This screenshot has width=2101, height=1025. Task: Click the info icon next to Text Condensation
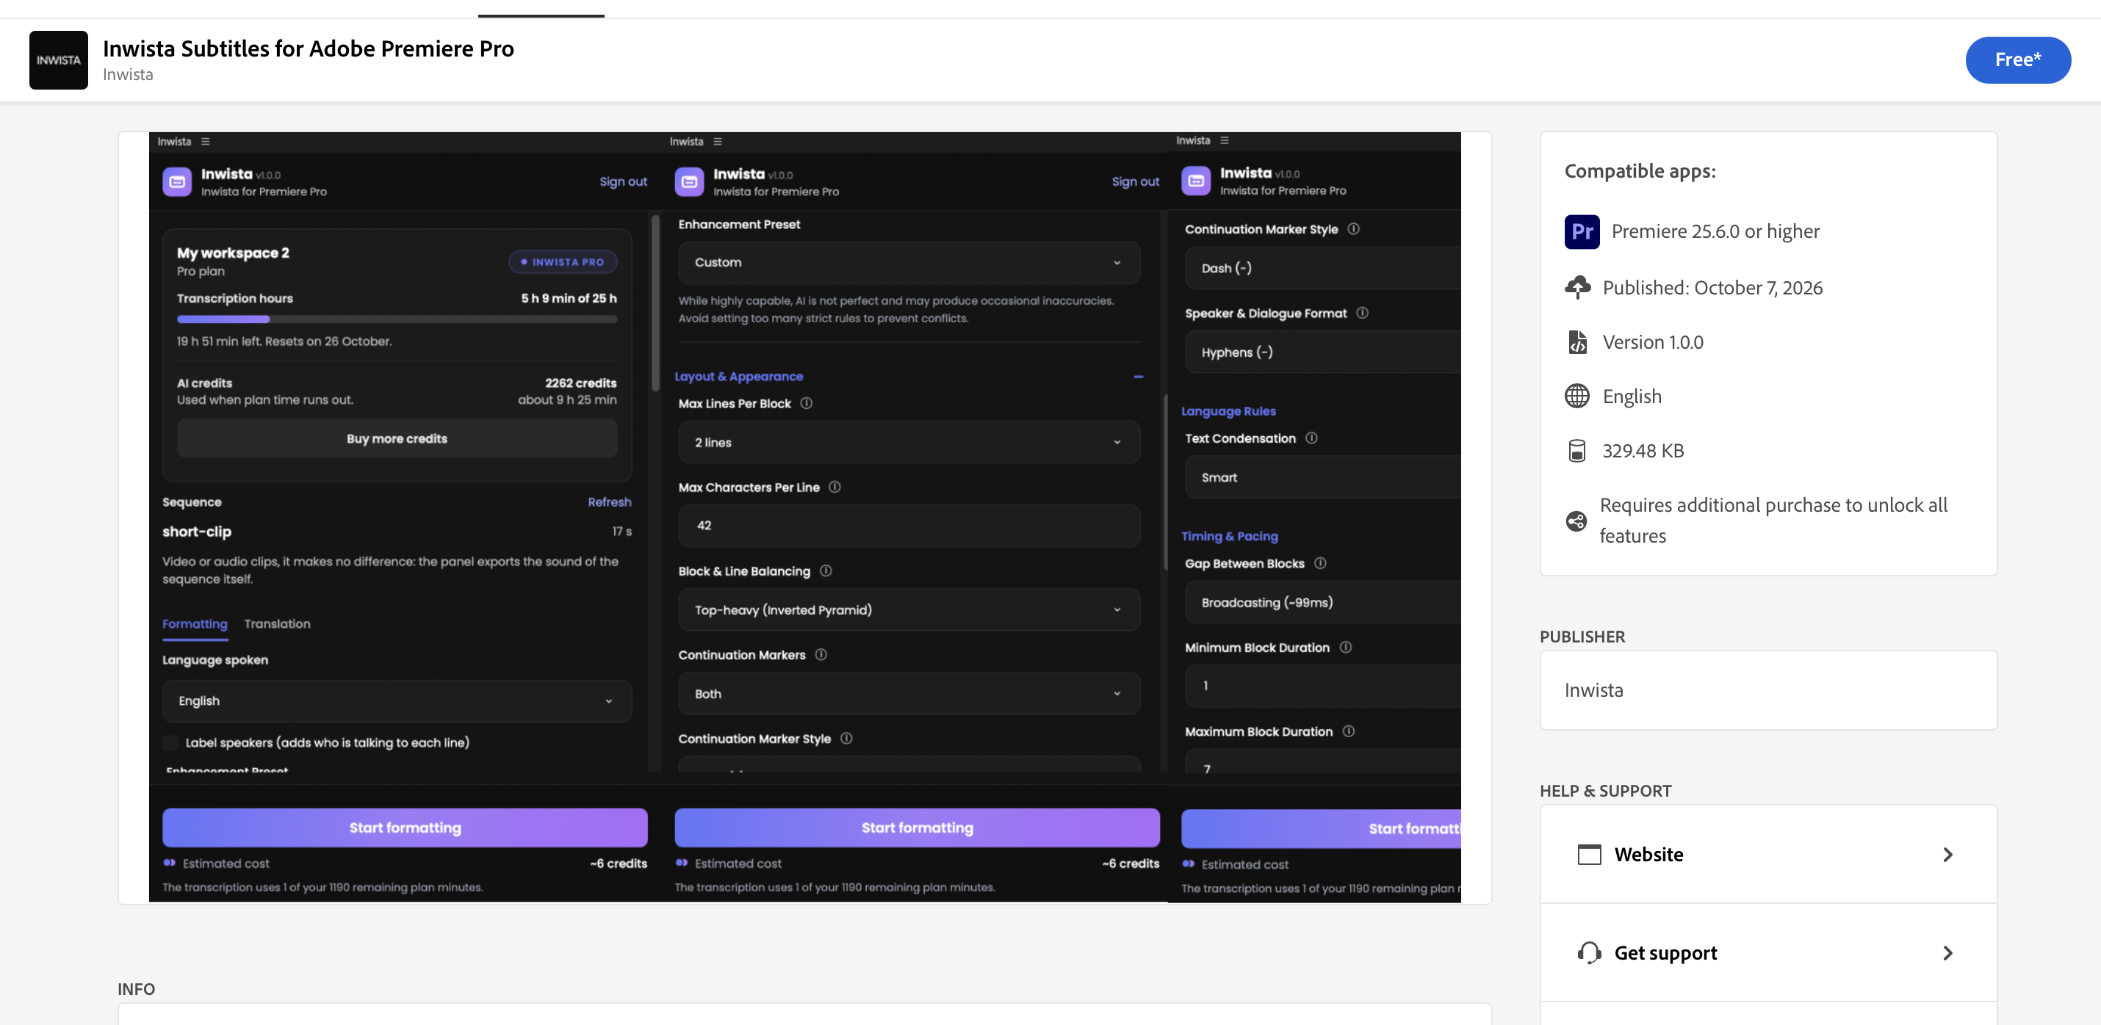pos(1311,438)
